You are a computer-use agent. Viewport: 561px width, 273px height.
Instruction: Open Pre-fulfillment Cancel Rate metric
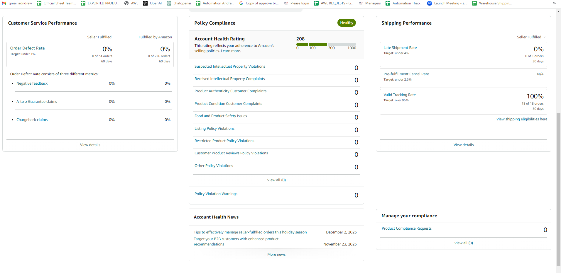click(406, 74)
